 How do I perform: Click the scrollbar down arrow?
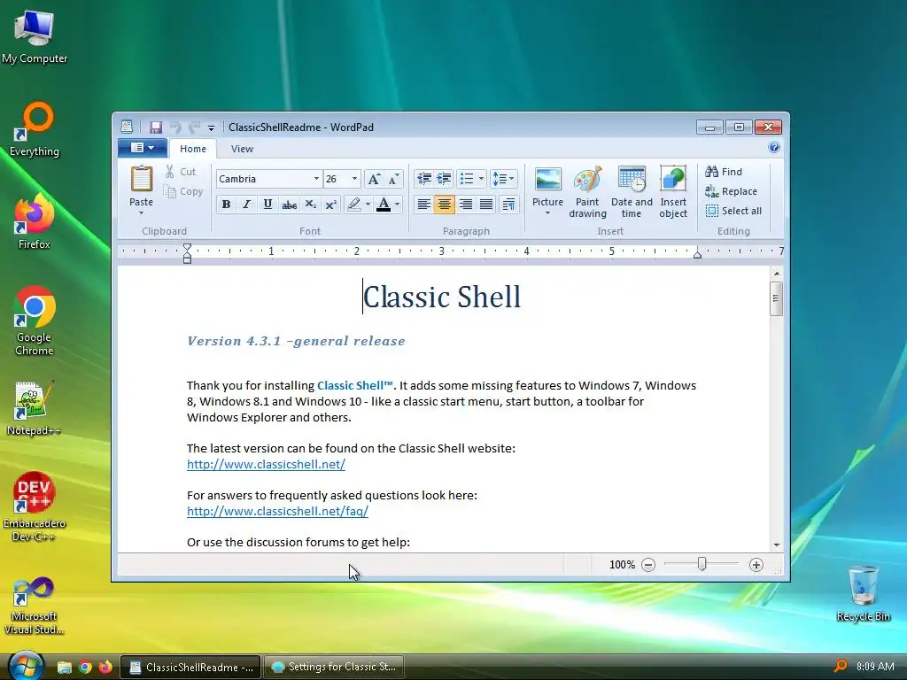coord(776,545)
